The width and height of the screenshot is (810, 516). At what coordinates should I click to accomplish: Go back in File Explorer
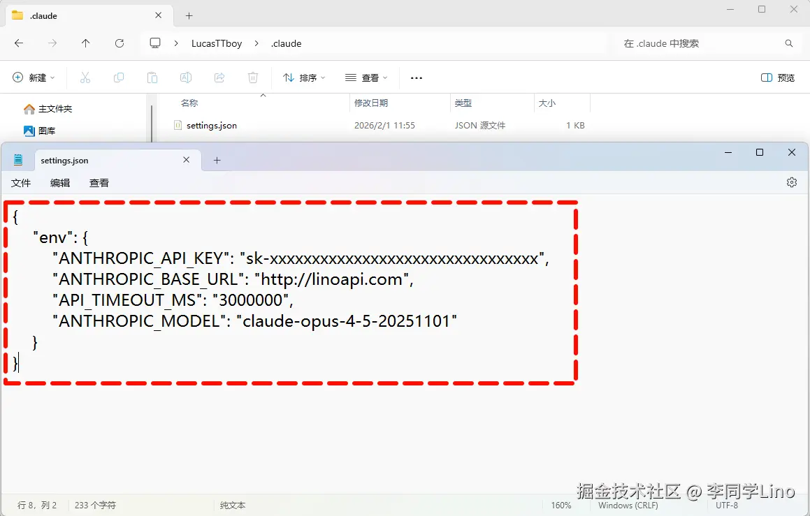point(19,43)
